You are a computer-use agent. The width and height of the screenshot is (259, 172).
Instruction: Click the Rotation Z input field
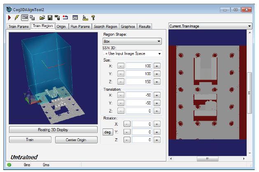coord(142,140)
